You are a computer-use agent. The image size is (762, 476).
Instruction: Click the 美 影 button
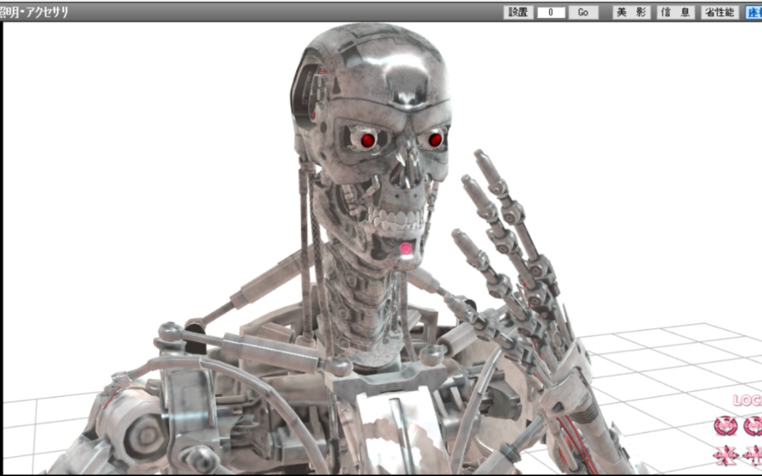(x=632, y=13)
